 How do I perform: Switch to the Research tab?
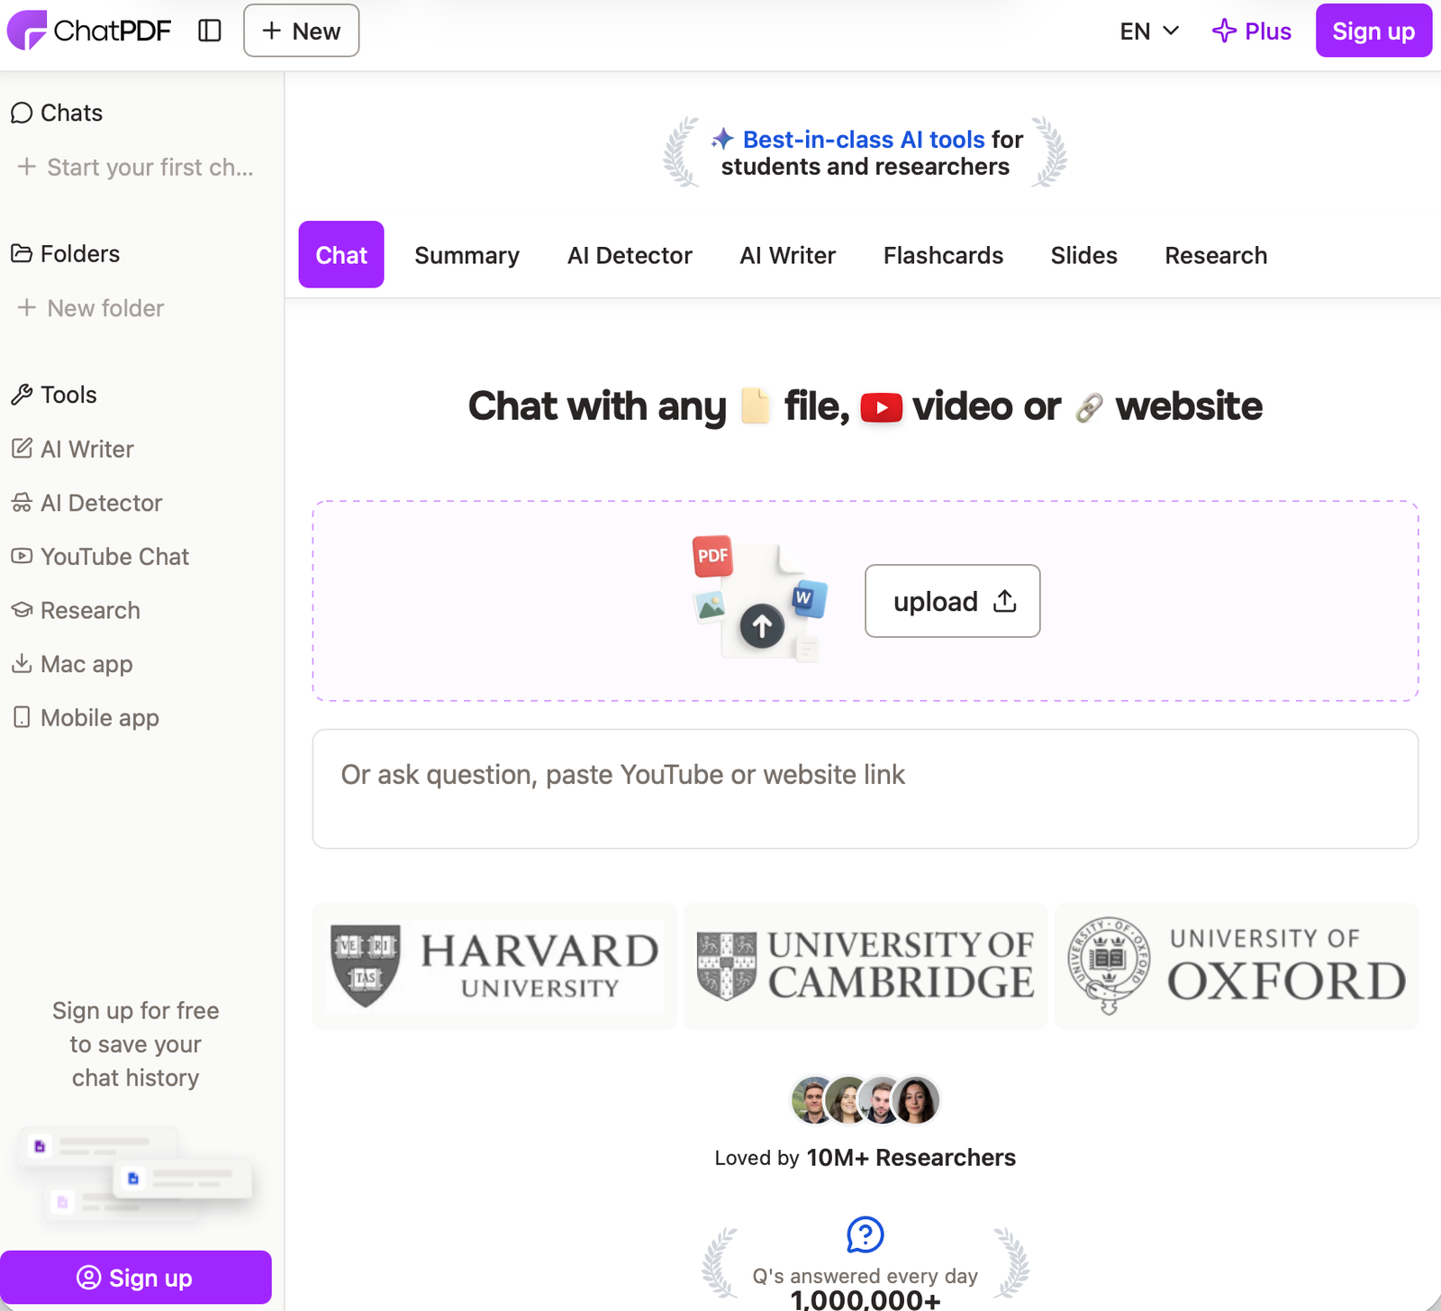[x=1216, y=256]
